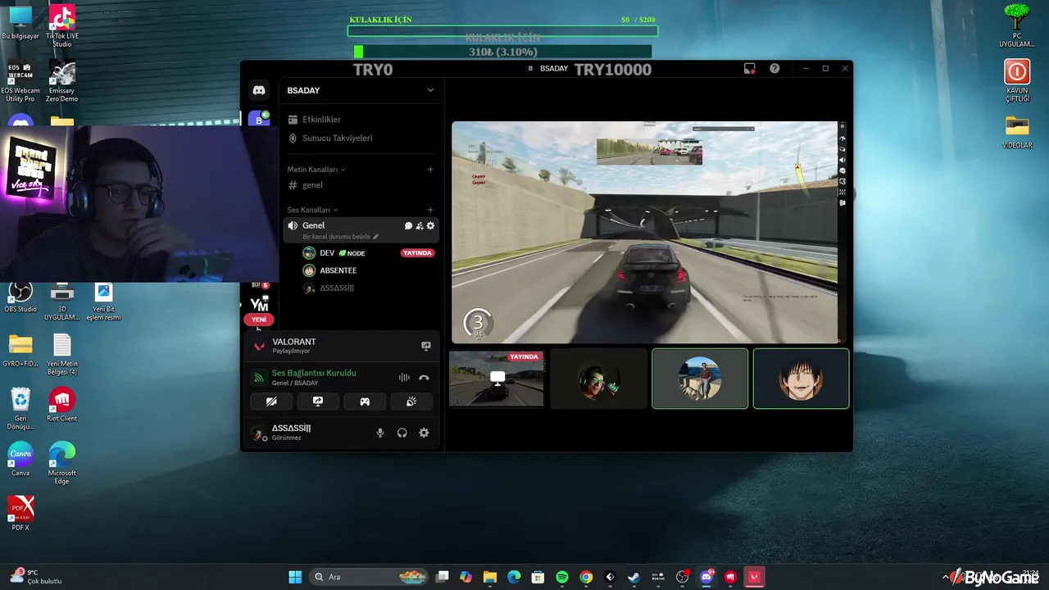The width and height of the screenshot is (1049, 590).
Task: Disconnect from voice call
Action: (x=424, y=378)
